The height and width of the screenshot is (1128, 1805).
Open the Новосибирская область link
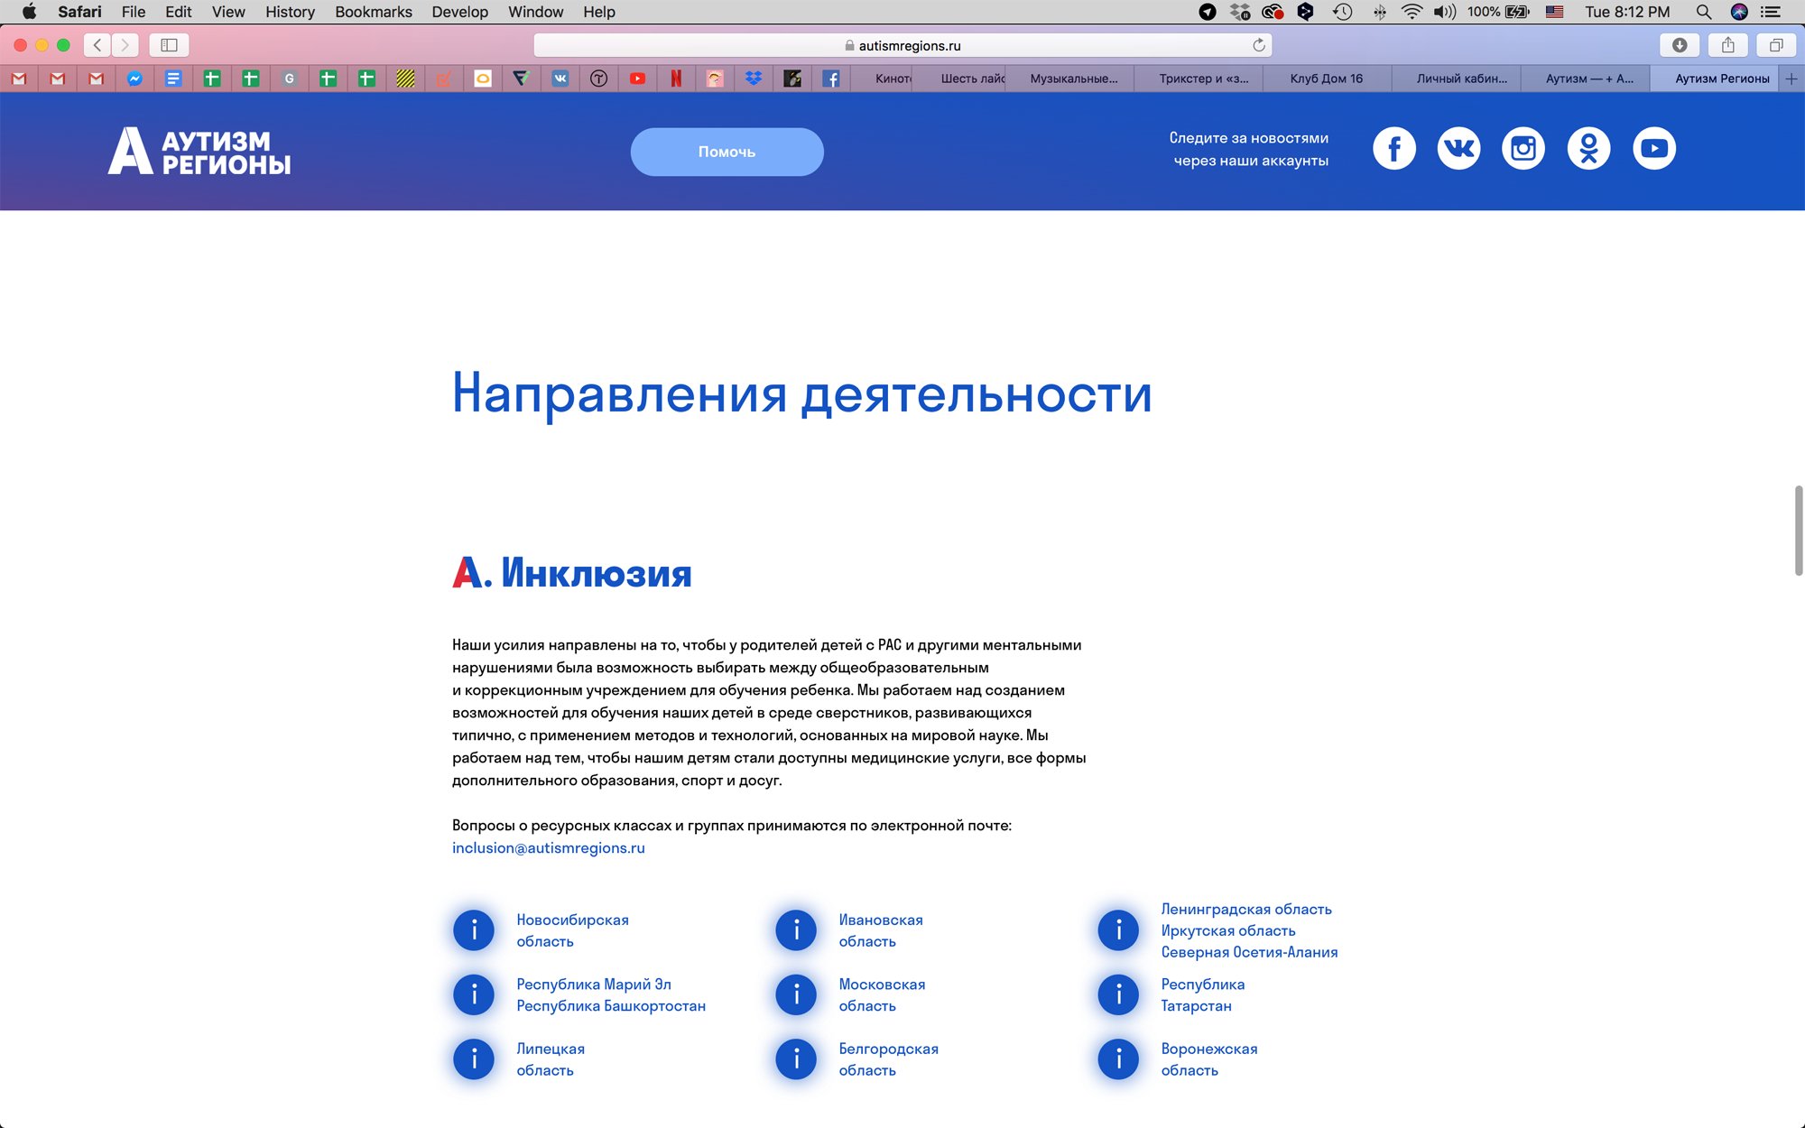tap(572, 930)
